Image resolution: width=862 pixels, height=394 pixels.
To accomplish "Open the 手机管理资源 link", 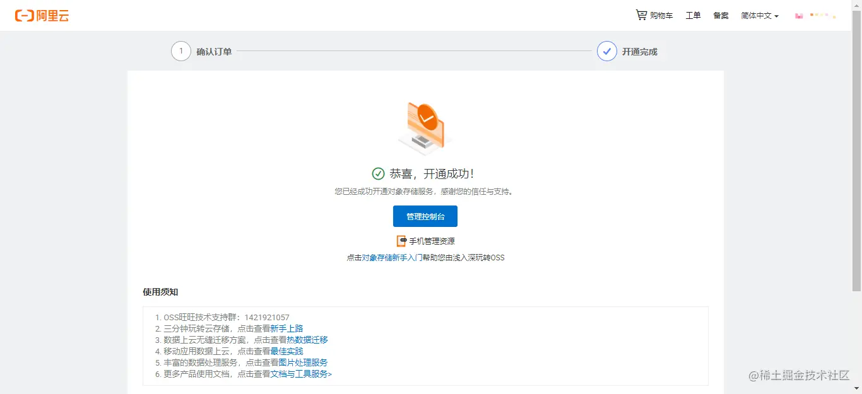I will click(432, 241).
